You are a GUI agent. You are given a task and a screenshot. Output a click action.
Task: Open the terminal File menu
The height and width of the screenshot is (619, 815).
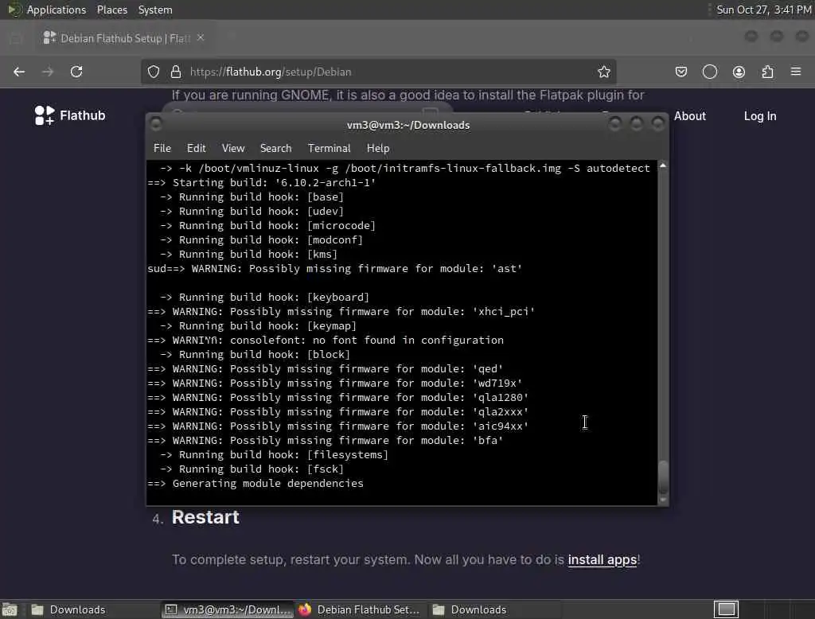(x=162, y=148)
